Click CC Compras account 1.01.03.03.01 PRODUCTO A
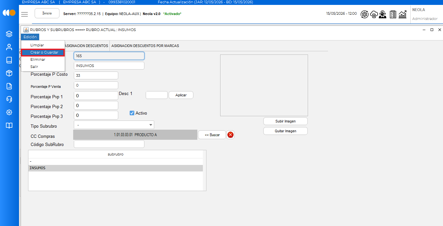The height and width of the screenshot is (226, 443). click(x=135, y=135)
